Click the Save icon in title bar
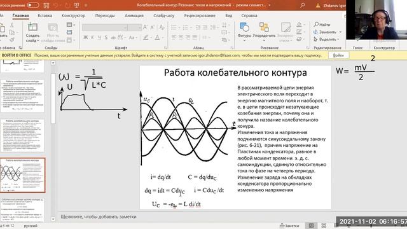The height and width of the screenshot is (229, 407). 46,5
